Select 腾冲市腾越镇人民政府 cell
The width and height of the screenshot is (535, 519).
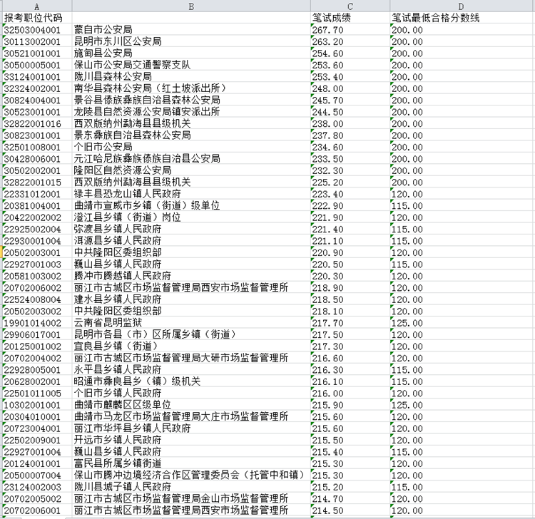click(x=191, y=276)
